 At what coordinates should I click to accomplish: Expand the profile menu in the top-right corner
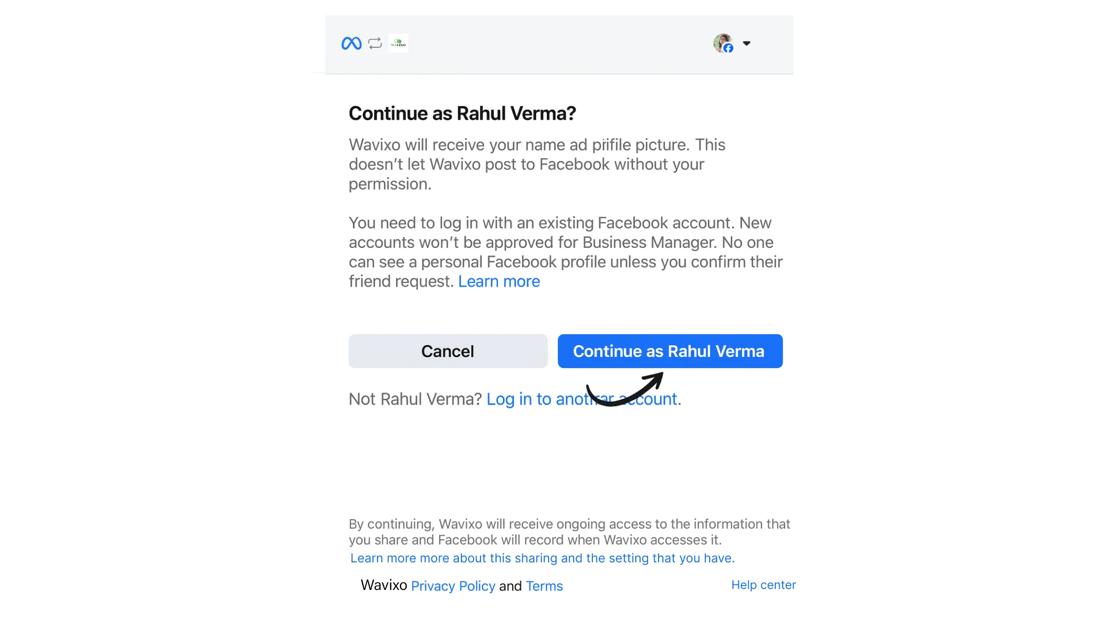[747, 43]
